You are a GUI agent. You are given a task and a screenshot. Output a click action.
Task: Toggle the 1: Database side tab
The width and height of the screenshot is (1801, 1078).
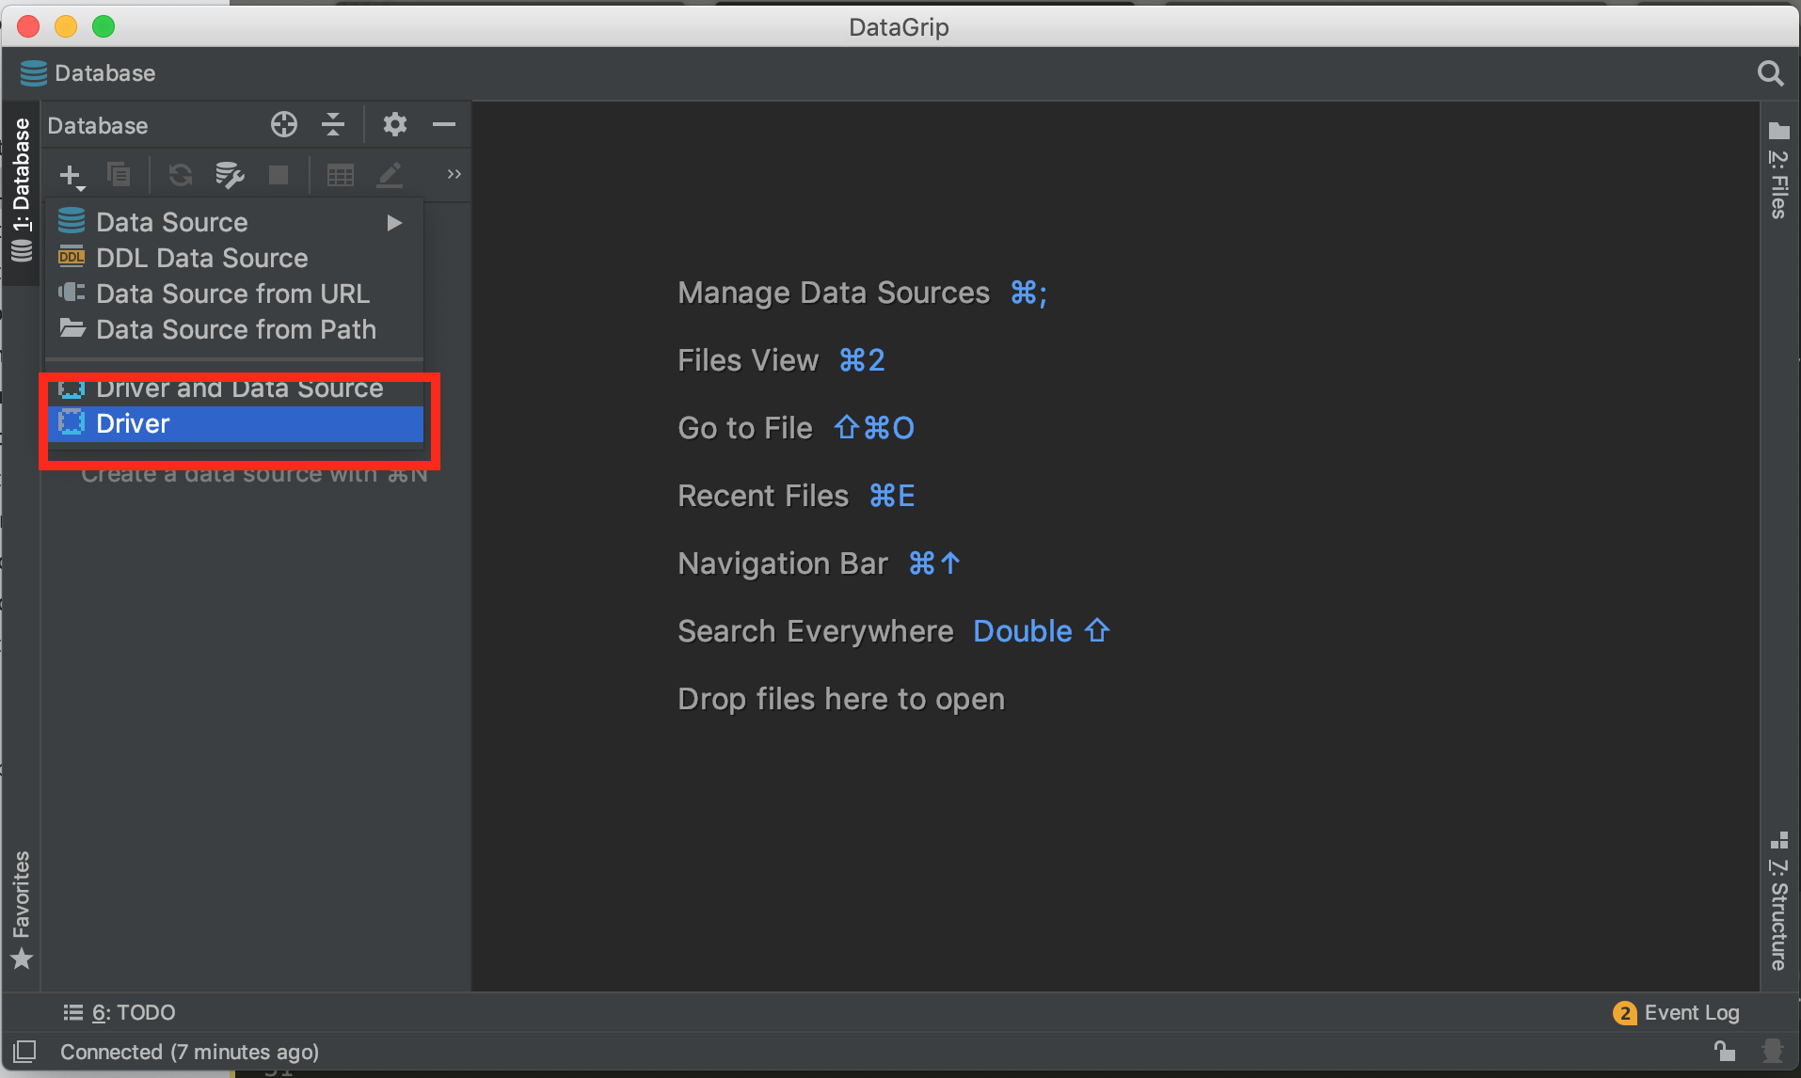[x=21, y=191]
